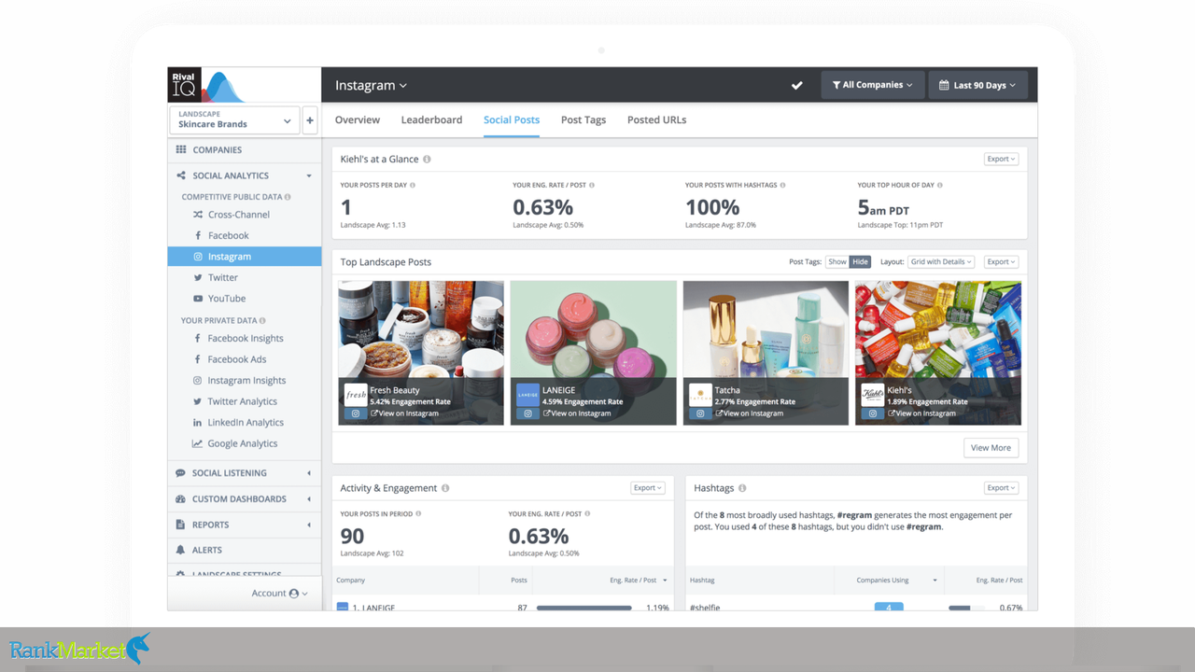Screen dimensions: 1195x672
Task: Click the Twitter Analytics icon
Action: [198, 401]
